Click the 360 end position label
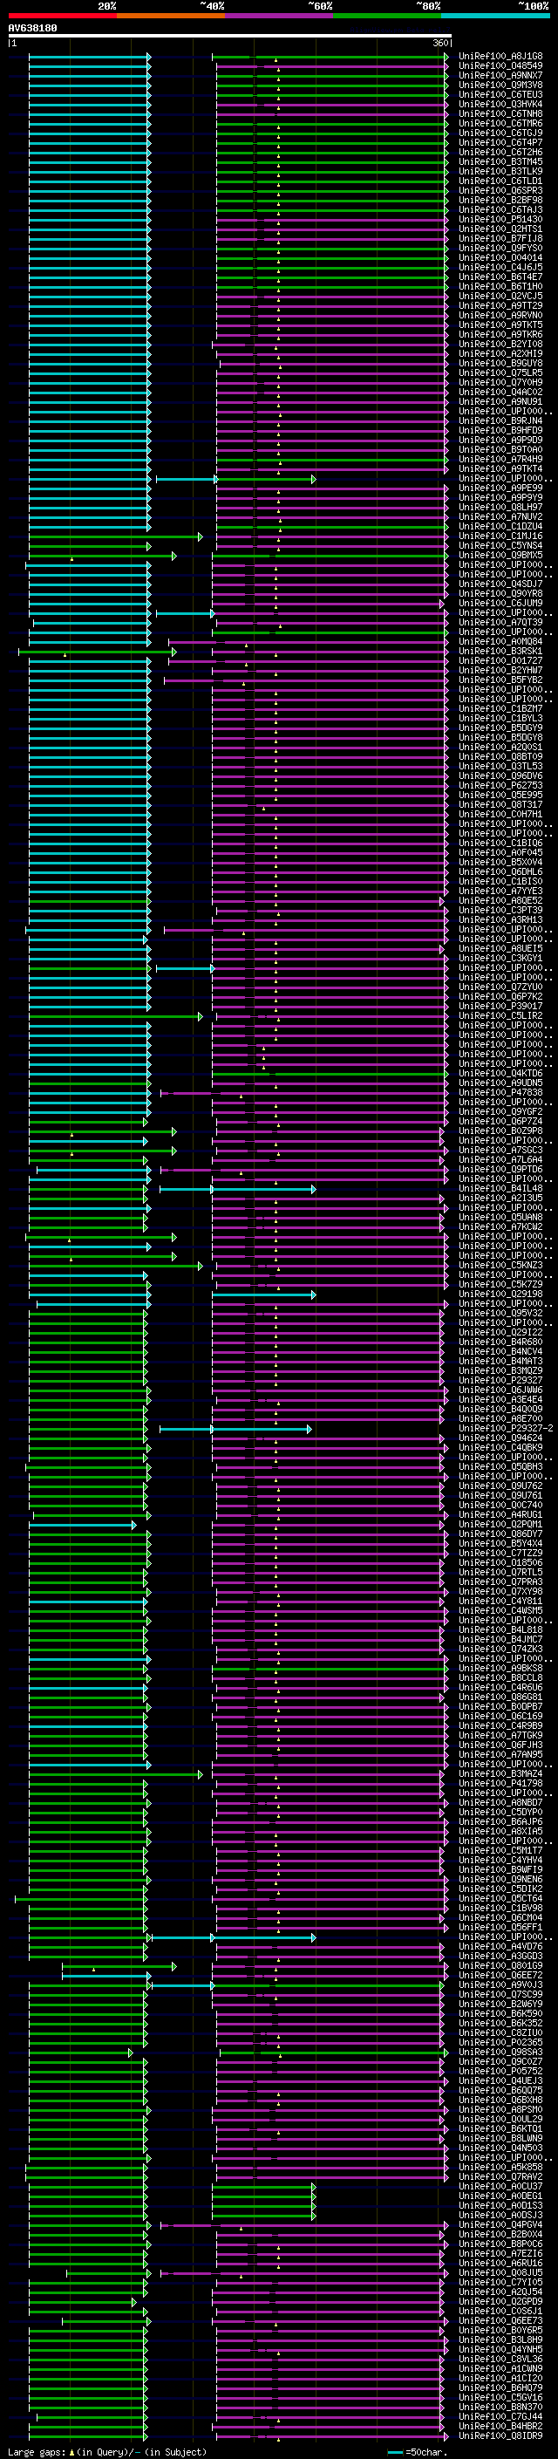 (x=440, y=43)
